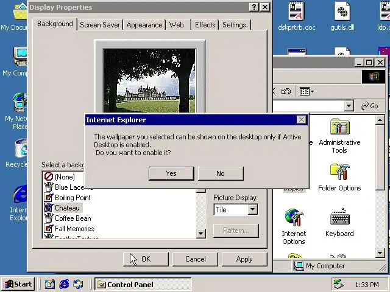
Task: Click Yes in Internet Explorer dialog
Action: click(171, 173)
